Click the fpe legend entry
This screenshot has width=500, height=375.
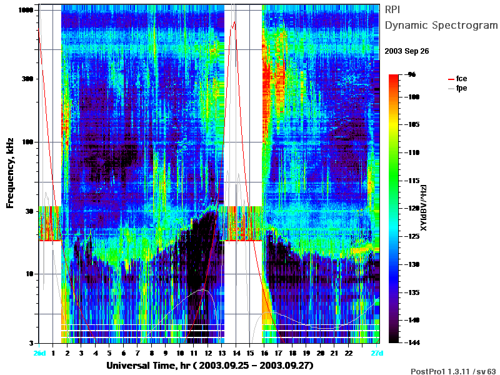click(x=457, y=88)
